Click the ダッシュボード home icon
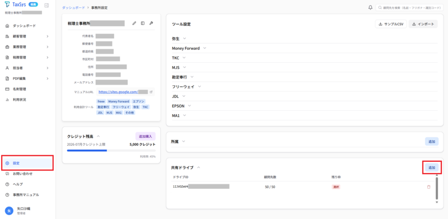 [x=7, y=26]
